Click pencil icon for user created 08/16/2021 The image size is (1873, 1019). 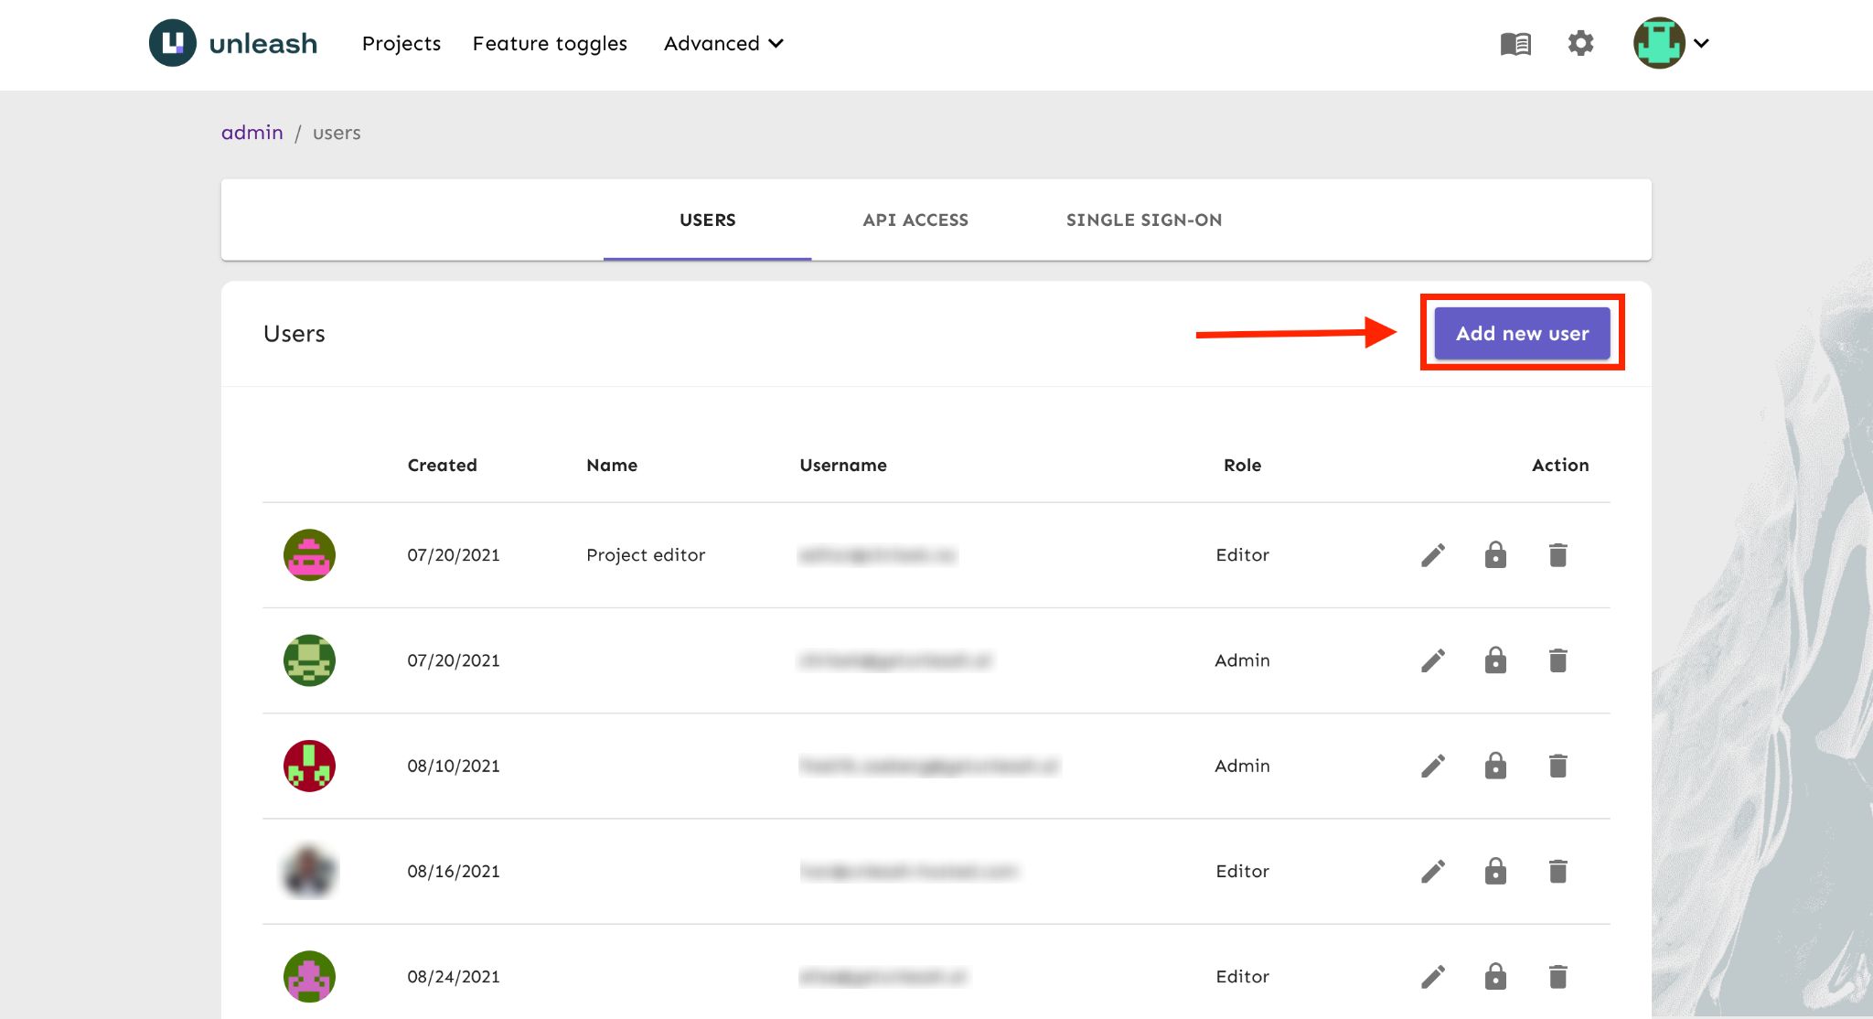point(1433,871)
